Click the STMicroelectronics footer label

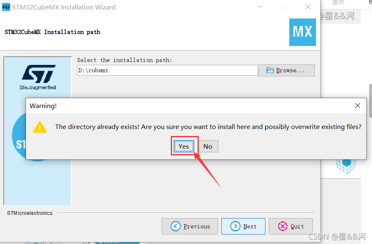pyautogui.click(x=30, y=213)
